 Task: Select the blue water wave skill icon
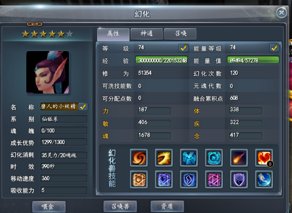264,179
